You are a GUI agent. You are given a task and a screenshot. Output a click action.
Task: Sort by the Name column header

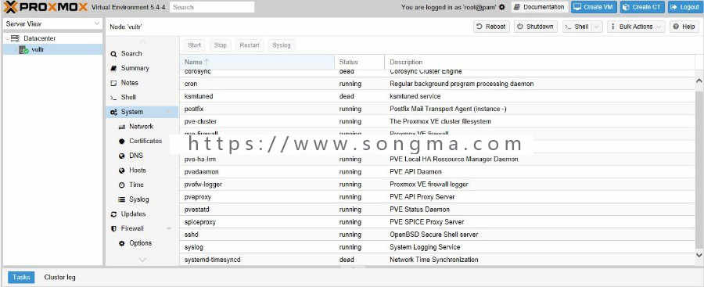[257, 62]
